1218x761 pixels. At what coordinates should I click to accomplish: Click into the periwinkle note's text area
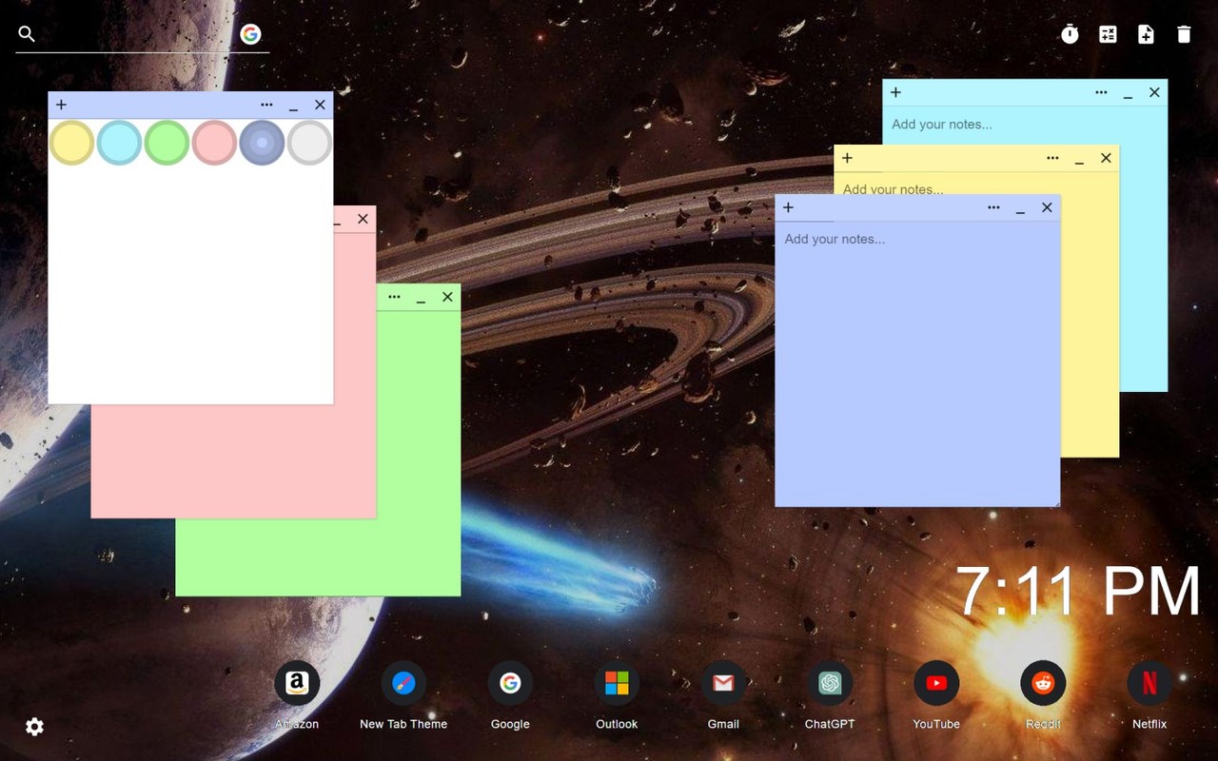coord(917,363)
